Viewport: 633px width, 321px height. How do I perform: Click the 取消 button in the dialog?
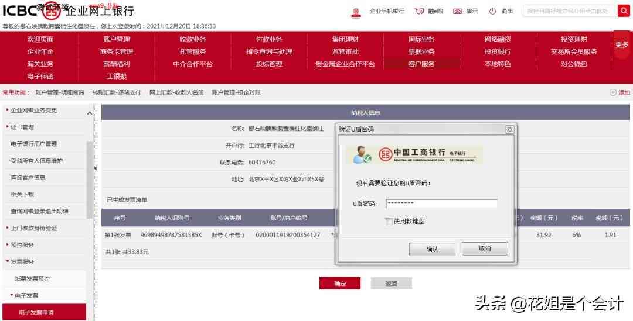pyautogui.click(x=485, y=248)
